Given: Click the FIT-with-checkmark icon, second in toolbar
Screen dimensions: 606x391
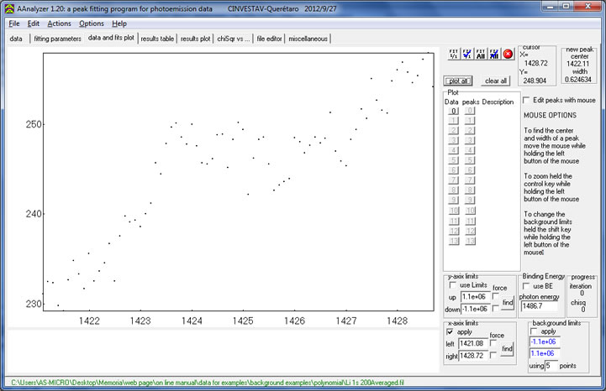Looking at the screenshot, I should pyautogui.click(x=467, y=55).
